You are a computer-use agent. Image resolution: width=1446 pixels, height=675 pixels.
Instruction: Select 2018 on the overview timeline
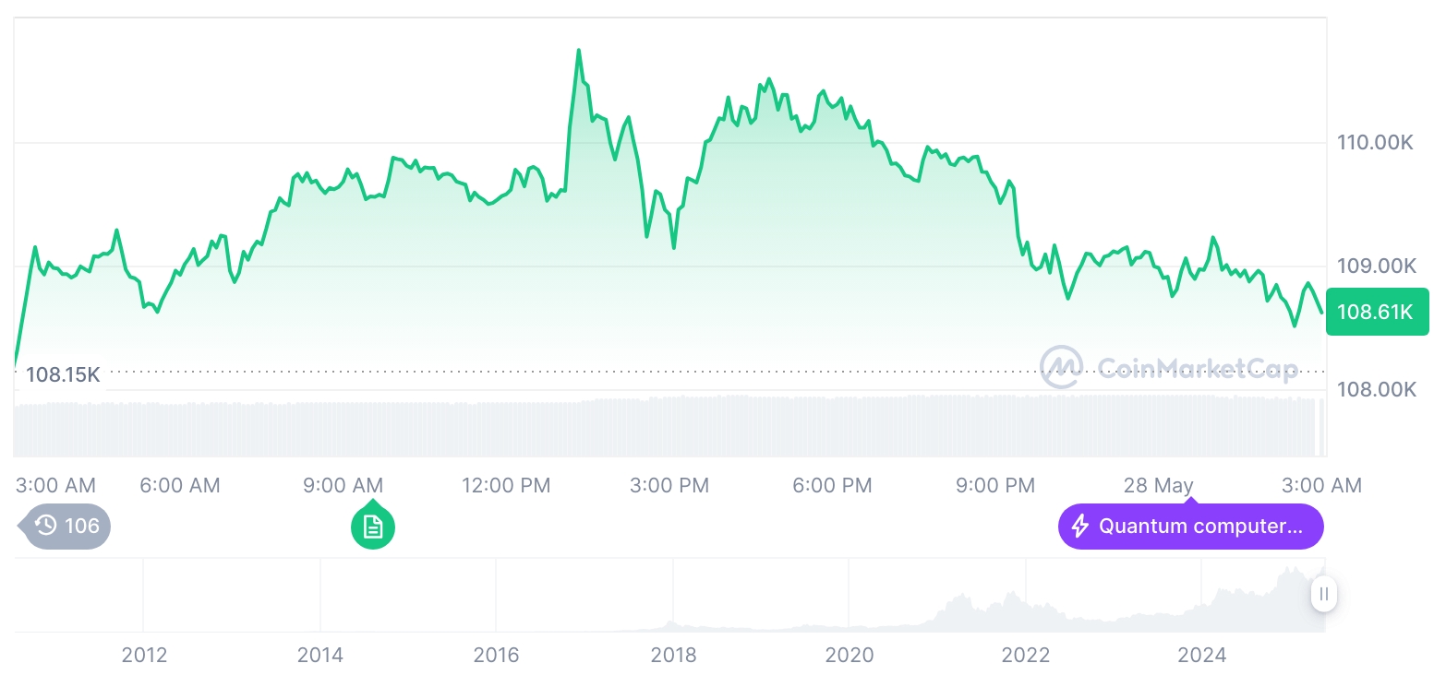click(x=673, y=656)
